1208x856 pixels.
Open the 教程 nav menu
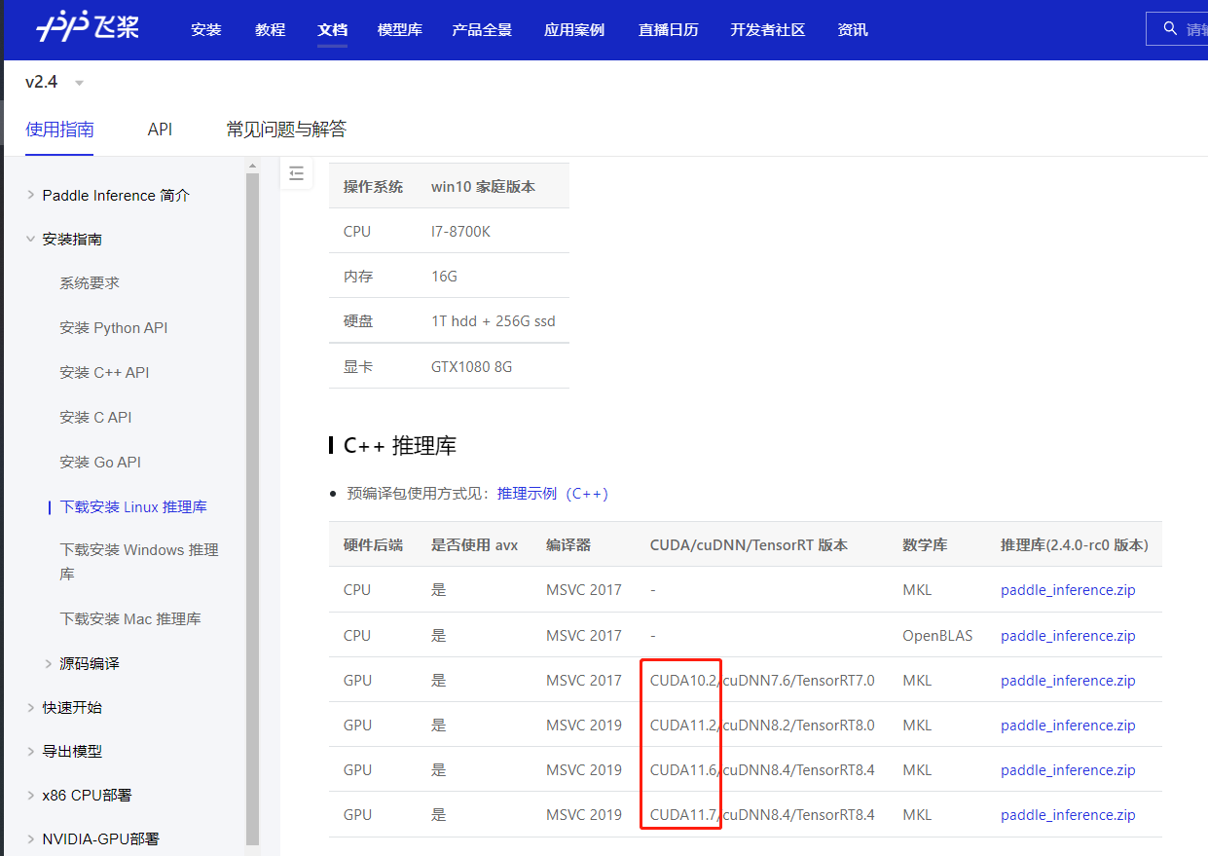click(270, 29)
